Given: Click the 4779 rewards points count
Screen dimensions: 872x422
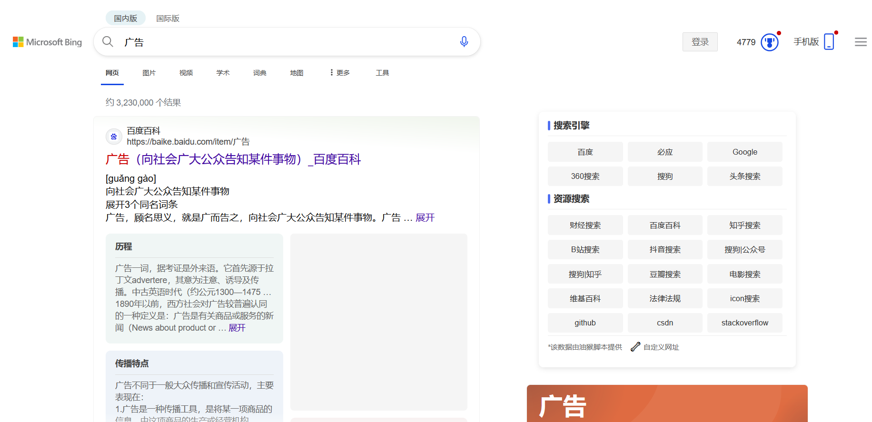Looking at the screenshot, I should pos(746,42).
